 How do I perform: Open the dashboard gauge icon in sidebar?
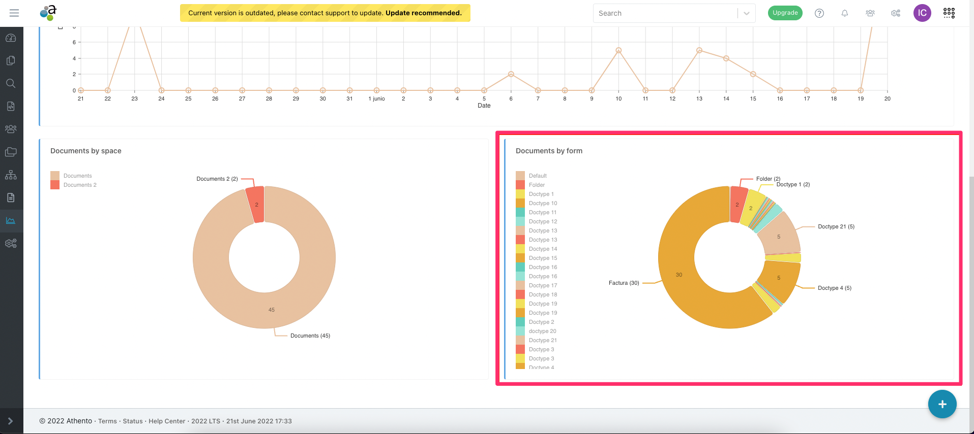pos(11,38)
